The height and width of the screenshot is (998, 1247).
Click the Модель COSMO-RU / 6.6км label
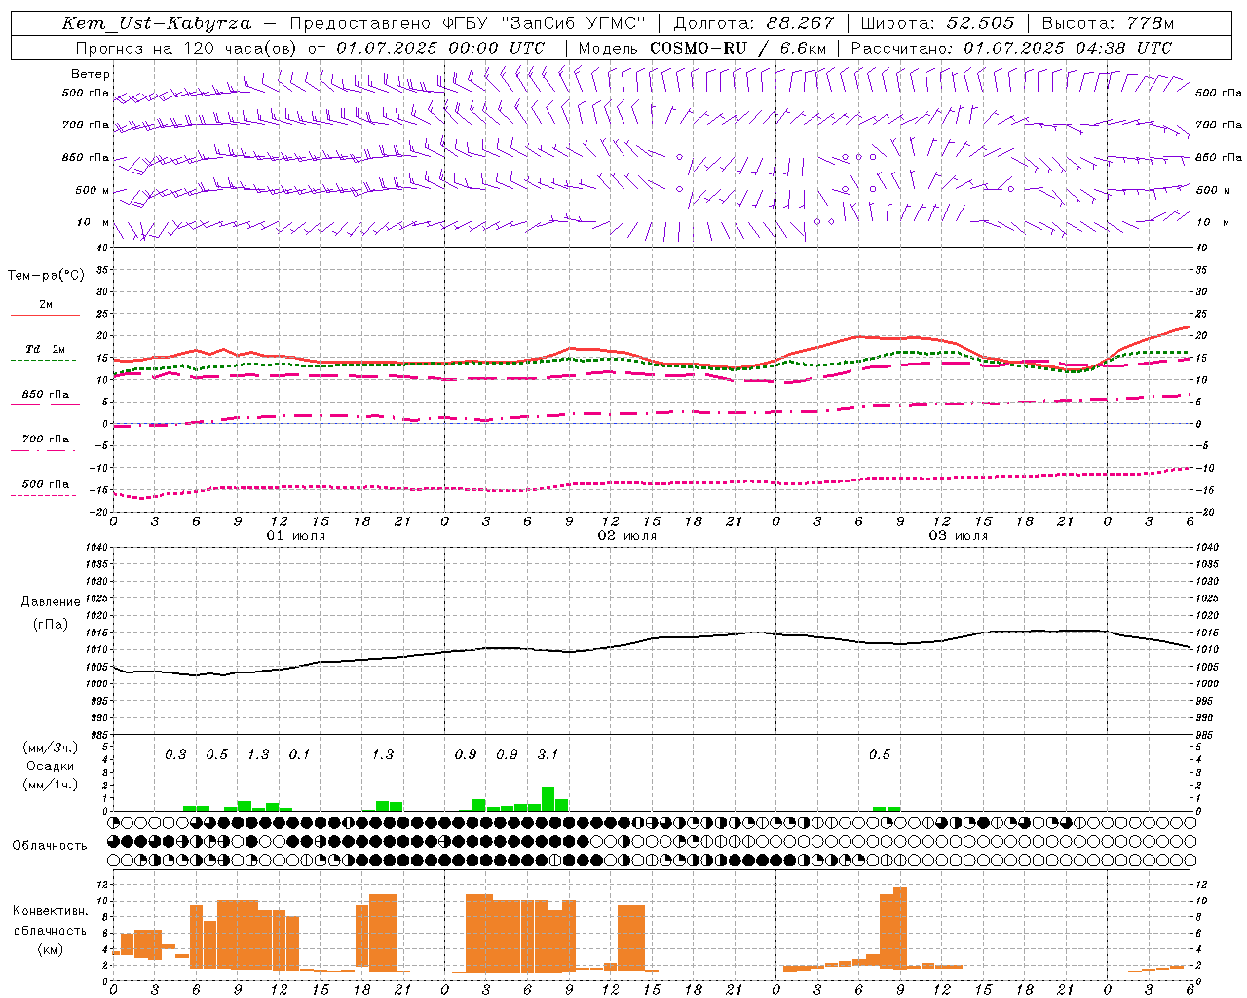pyautogui.click(x=702, y=48)
